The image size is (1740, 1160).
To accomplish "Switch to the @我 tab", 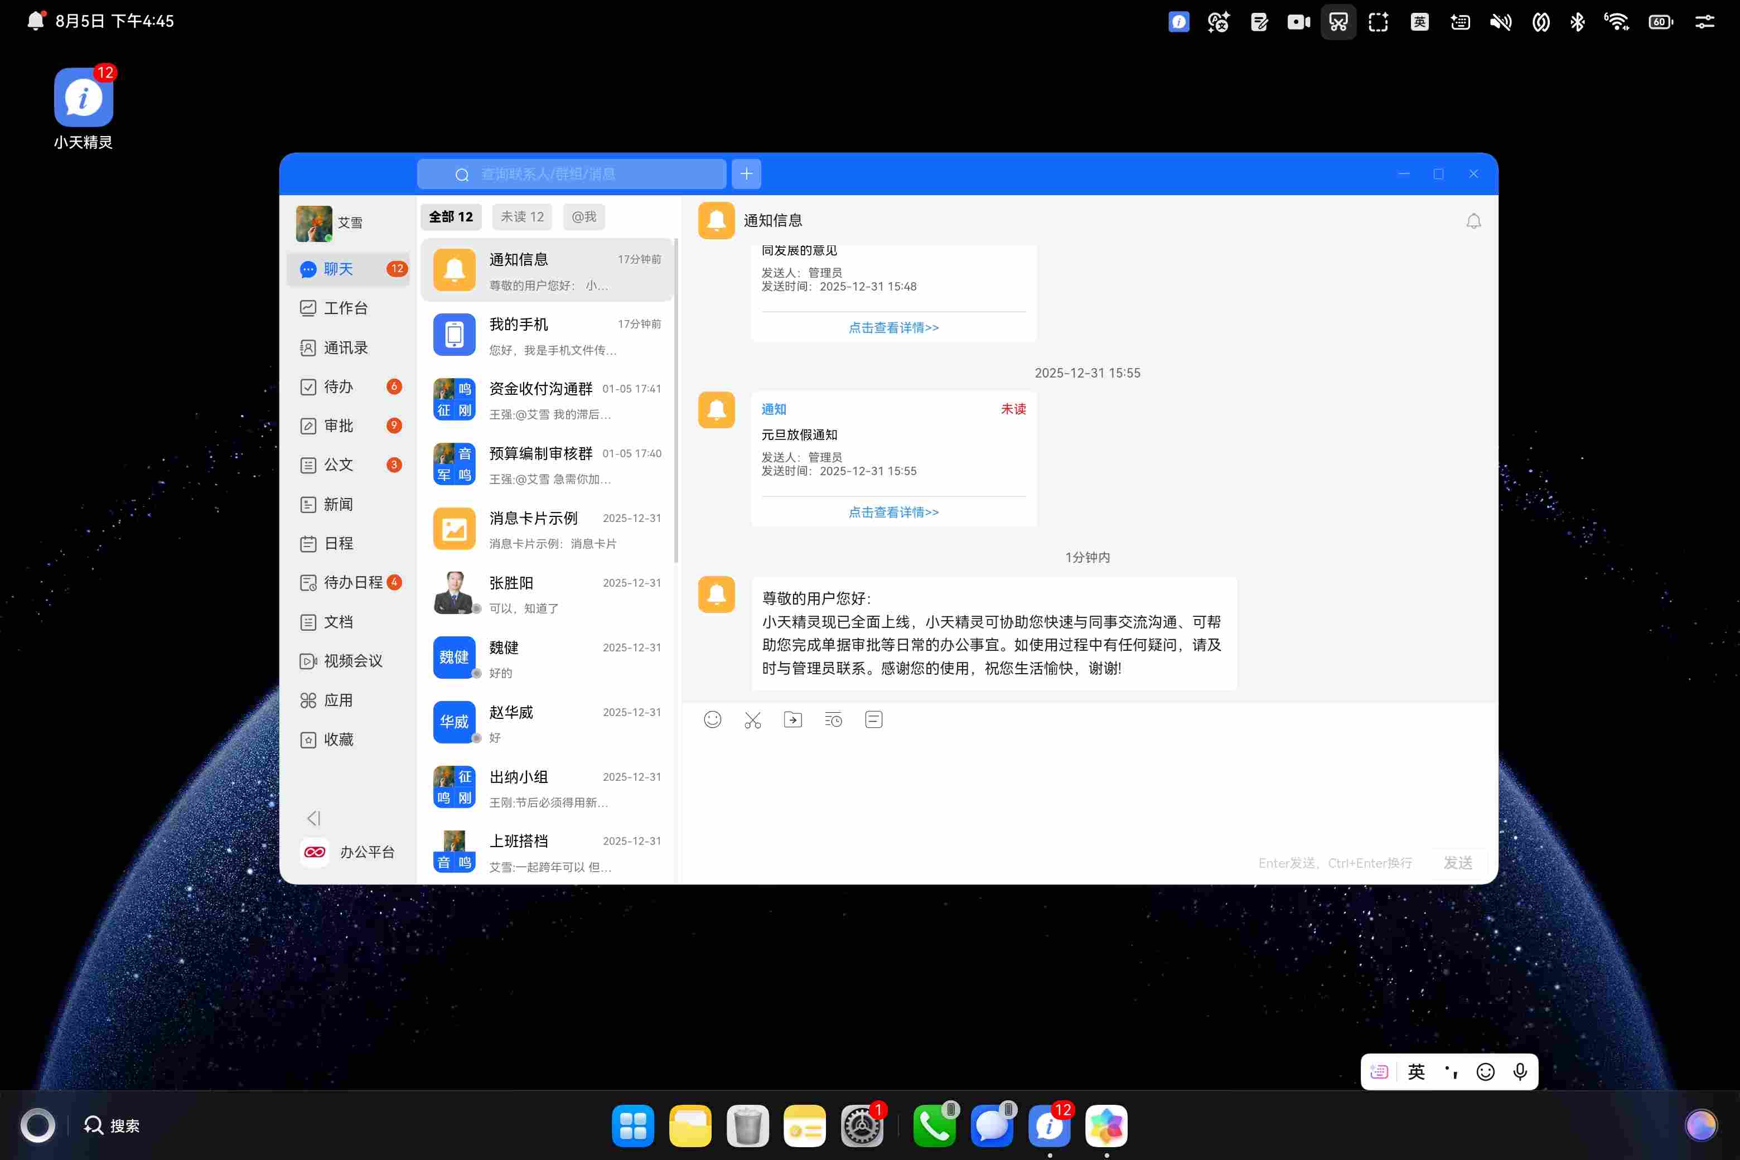I will click(584, 217).
